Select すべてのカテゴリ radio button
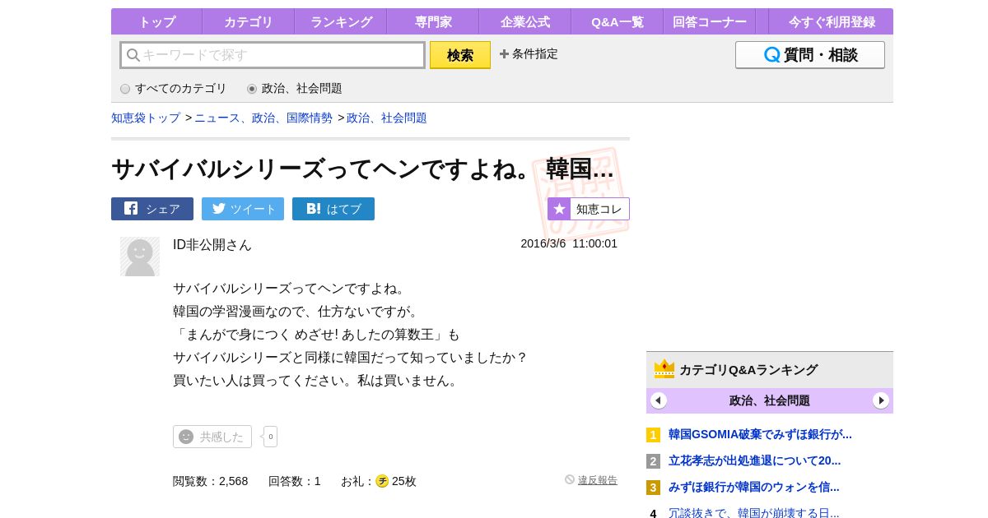988x518 pixels. pos(125,89)
